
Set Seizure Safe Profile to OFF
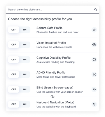click(x=13, y=30)
